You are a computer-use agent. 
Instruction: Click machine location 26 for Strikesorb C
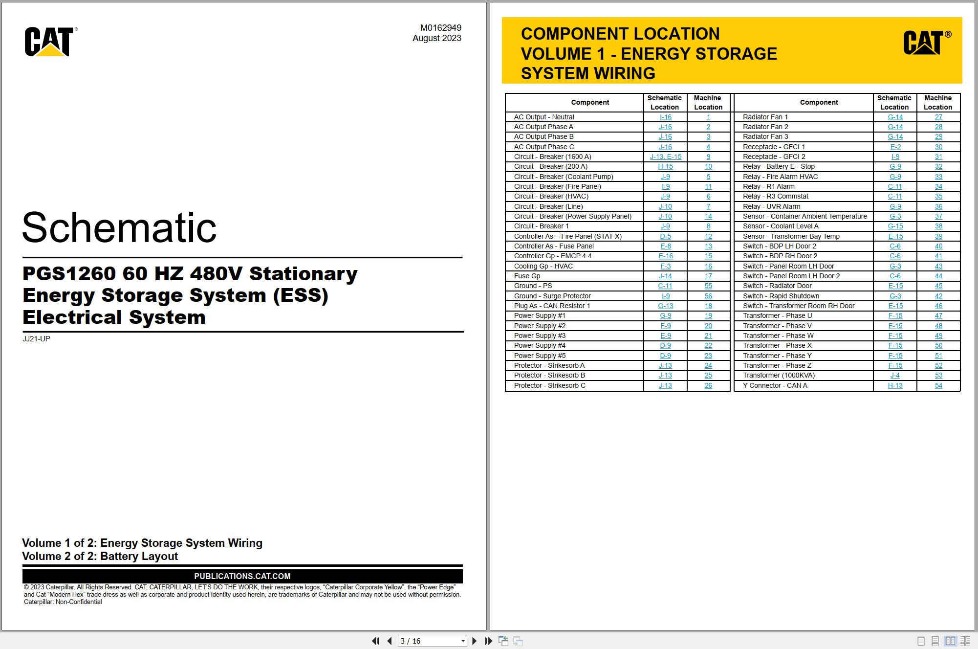pos(708,385)
